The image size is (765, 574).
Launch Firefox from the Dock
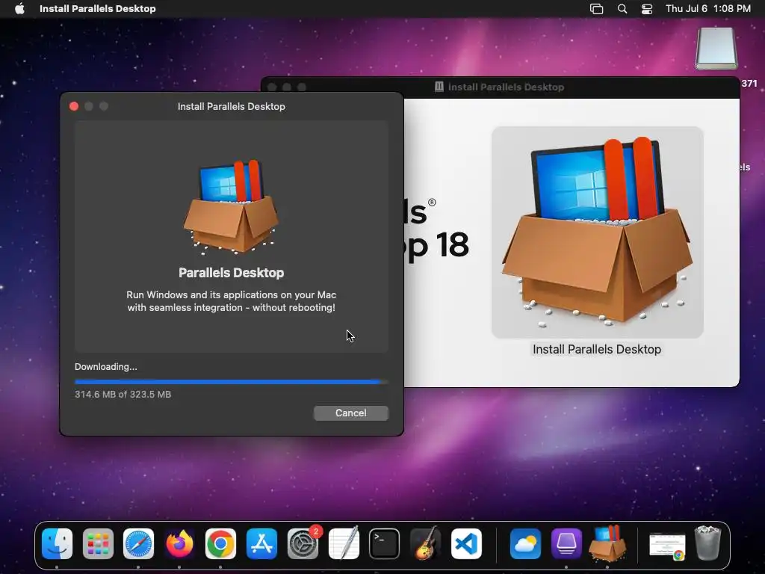pos(179,544)
